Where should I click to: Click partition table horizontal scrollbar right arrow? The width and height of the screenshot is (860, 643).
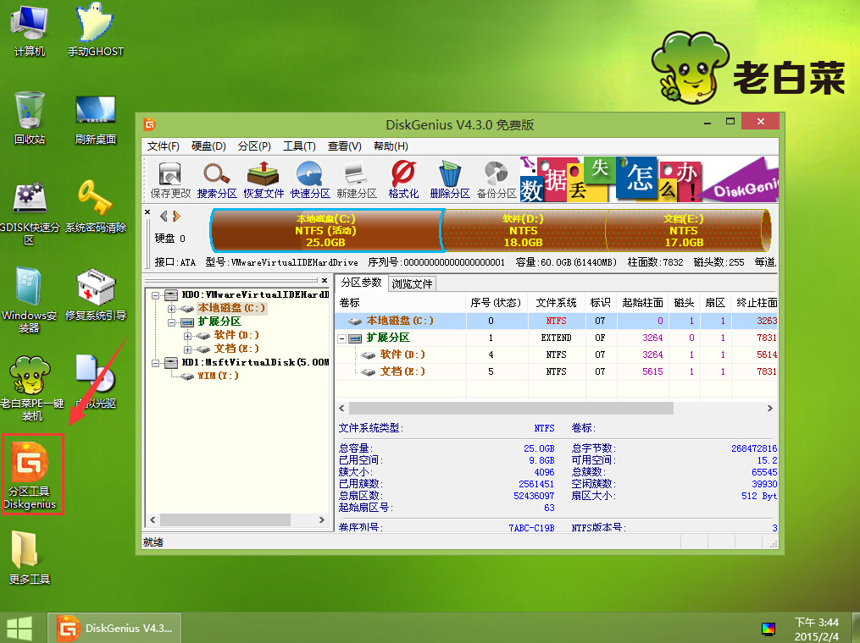coord(769,408)
